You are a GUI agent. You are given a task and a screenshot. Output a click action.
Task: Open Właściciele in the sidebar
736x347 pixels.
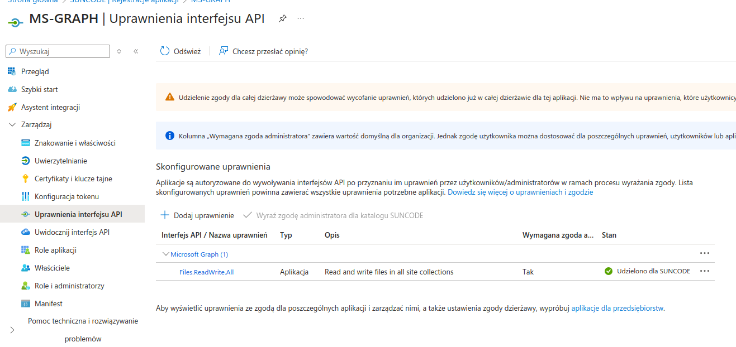52,268
